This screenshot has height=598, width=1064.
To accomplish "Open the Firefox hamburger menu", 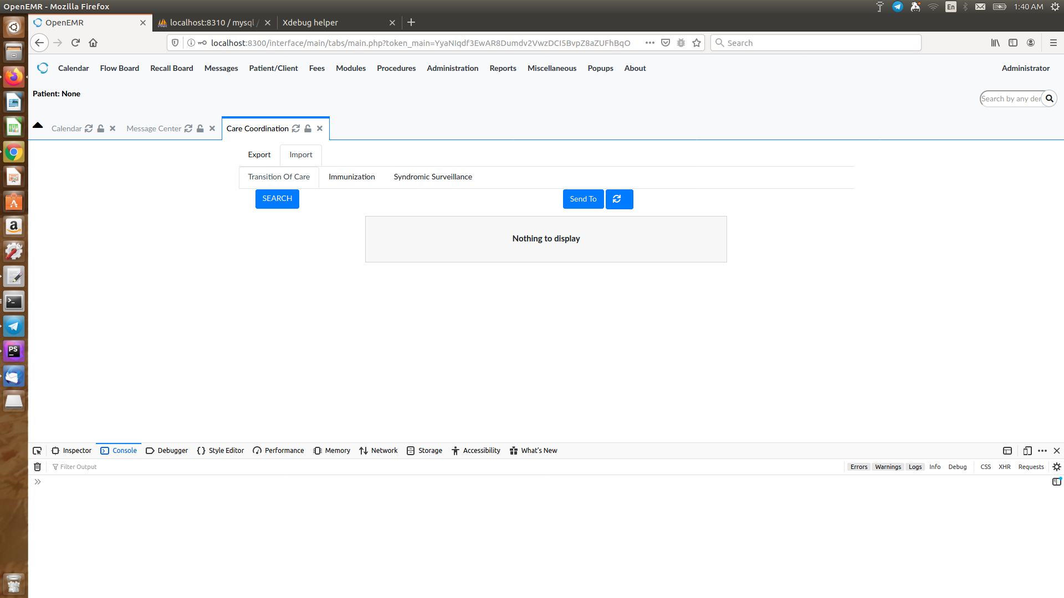I will click(1055, 43).
